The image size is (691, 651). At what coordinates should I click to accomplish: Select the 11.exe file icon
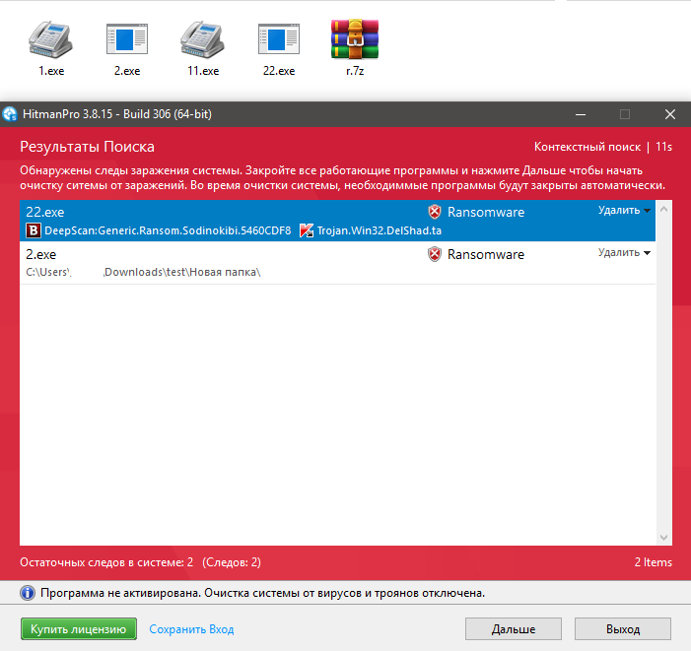202,39
